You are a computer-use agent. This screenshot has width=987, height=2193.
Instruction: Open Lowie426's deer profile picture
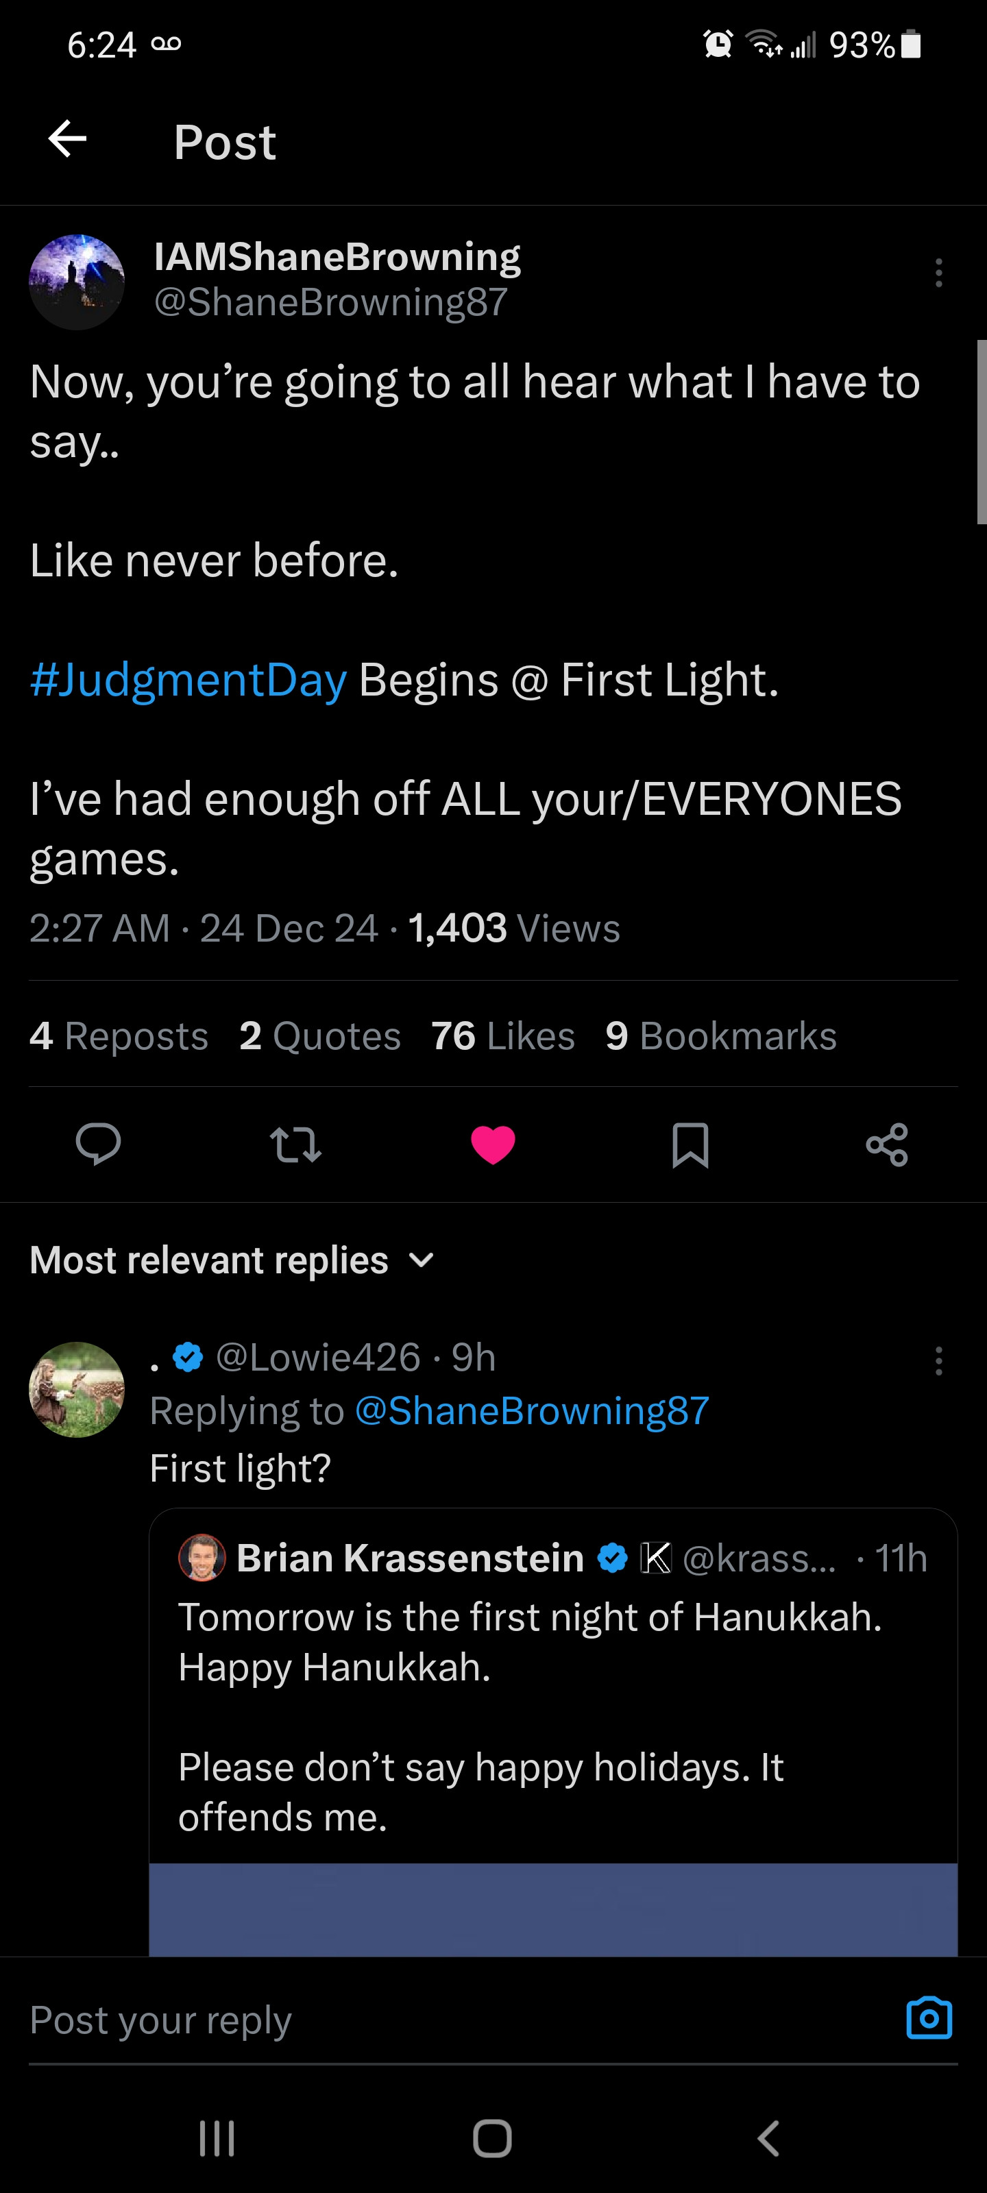(x=77, y=1389)
